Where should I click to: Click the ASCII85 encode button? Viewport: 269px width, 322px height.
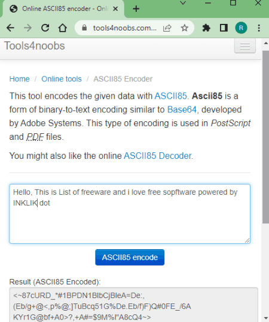pyautogui.click(x=130, y=257)
